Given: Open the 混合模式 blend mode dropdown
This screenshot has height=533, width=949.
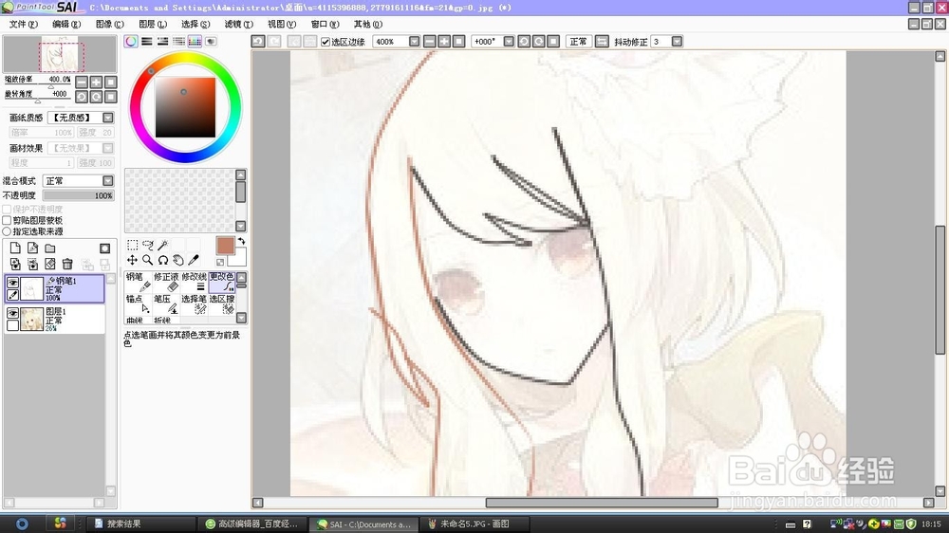Looking at the screenshot, I should pyautogui.click(x=108, y=181).
